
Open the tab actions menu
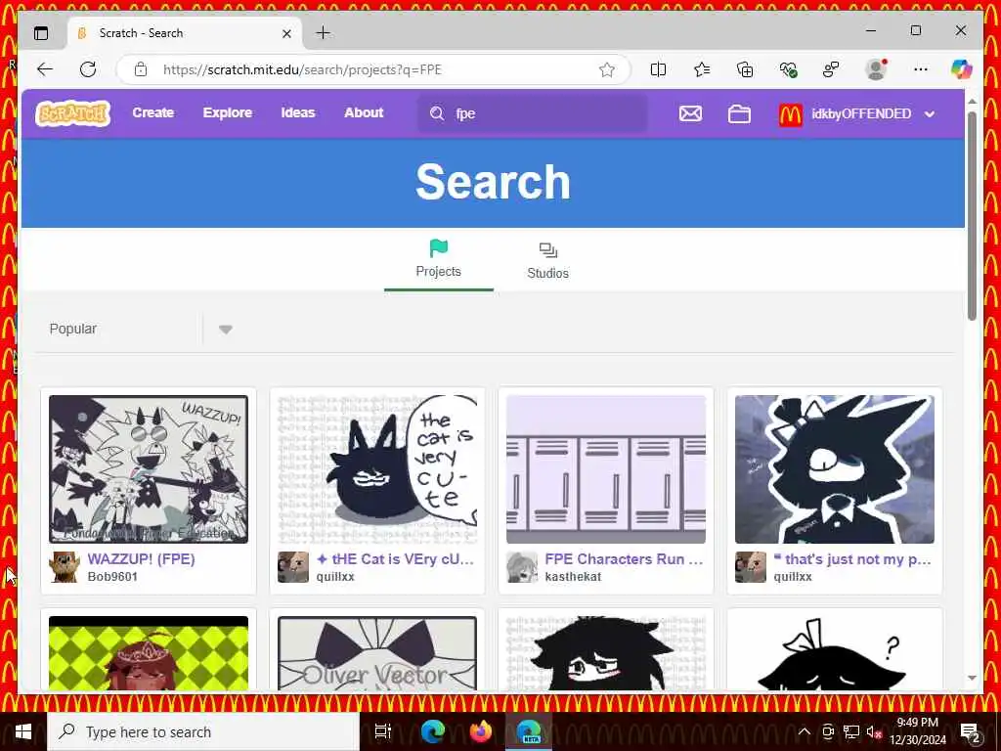[41, 33]
